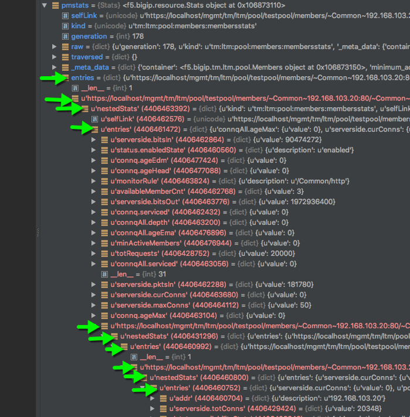Click the u'selfLink' (4406462576) unicode icon
This screenshot has width=410, height=417.
click(95, 119)
